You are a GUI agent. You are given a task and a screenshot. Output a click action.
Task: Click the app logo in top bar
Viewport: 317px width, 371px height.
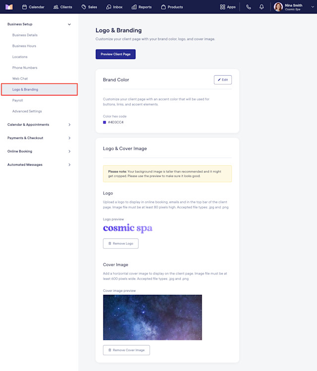pos(9,7)
